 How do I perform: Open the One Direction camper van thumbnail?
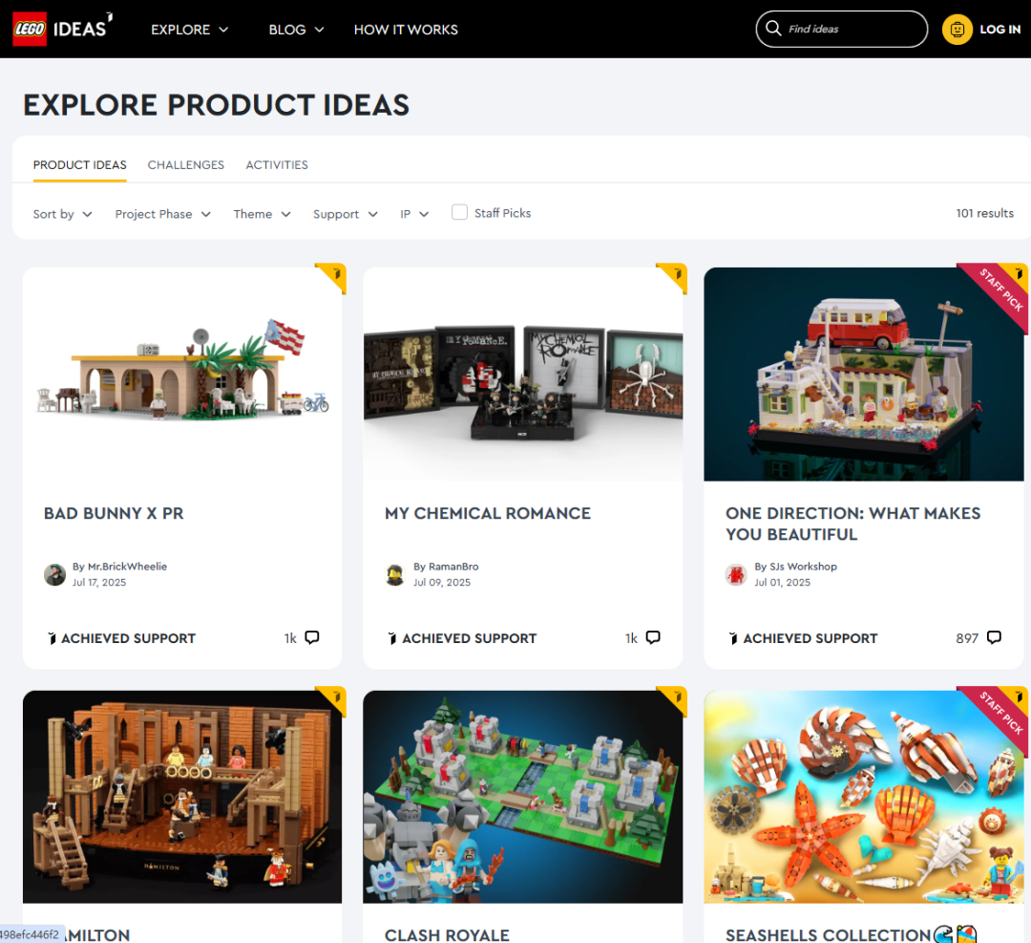[x=863, y=375]
